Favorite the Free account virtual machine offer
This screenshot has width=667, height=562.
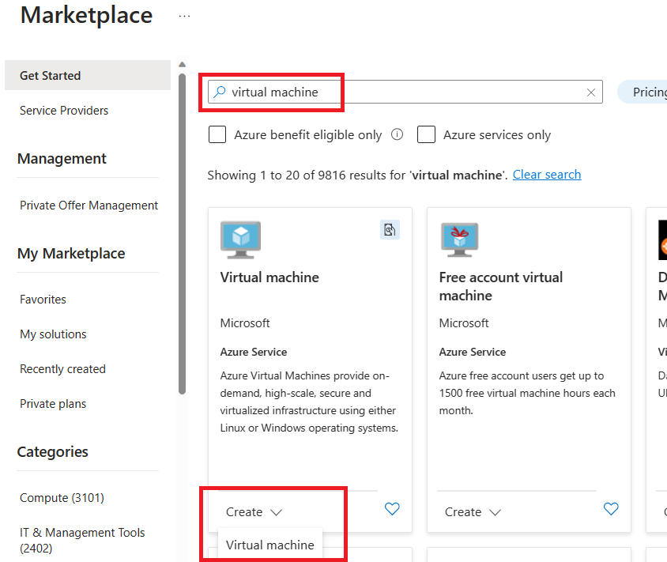611,511
